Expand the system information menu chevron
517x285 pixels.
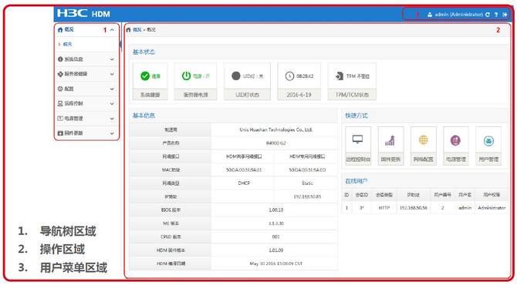point(112,59)
